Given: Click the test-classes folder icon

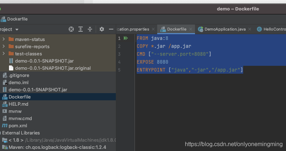Looking at the screenshot, I should coord(11,54).
